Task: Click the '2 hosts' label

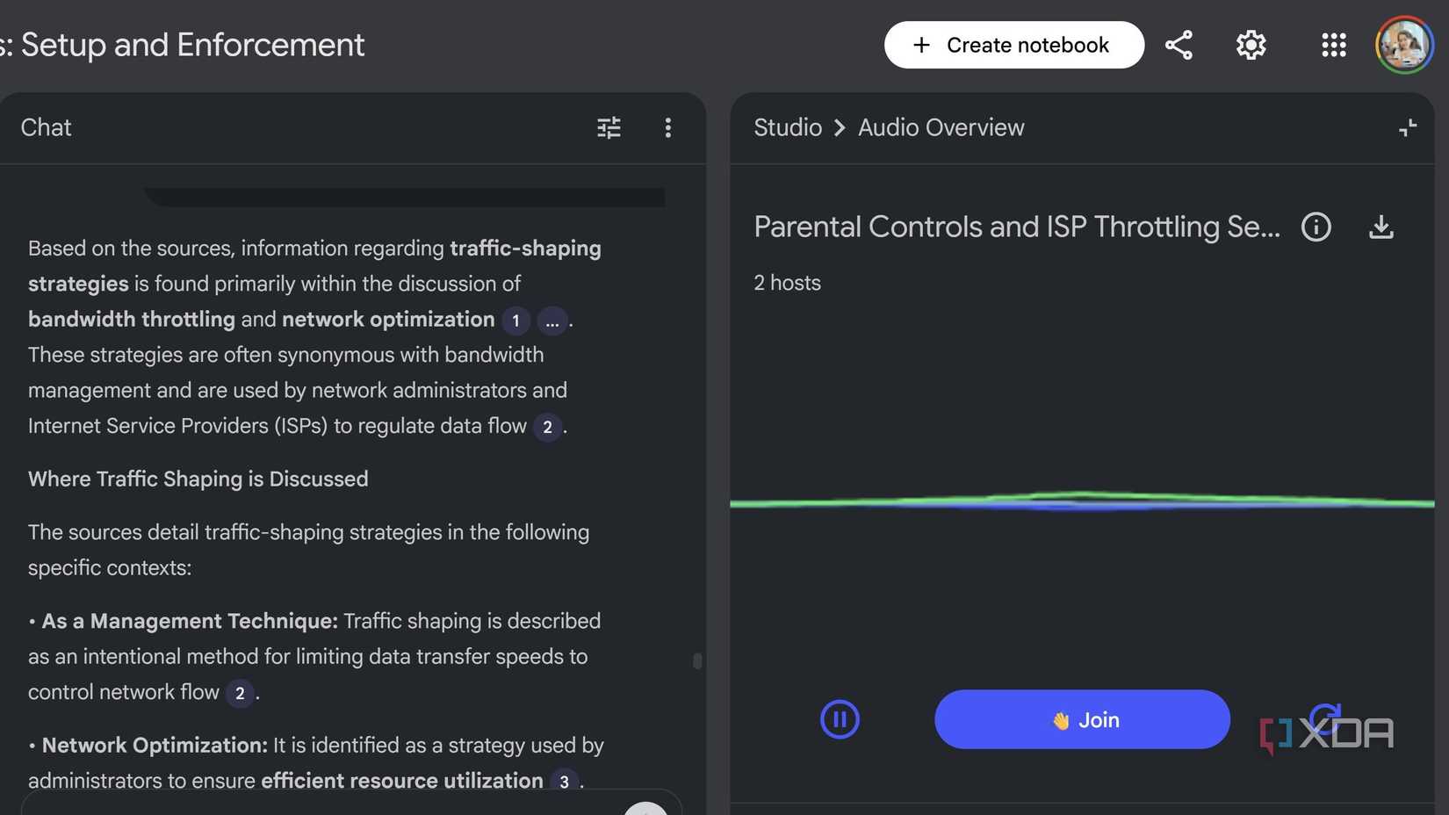Action: pyautogui.click(x=787, y=283)
